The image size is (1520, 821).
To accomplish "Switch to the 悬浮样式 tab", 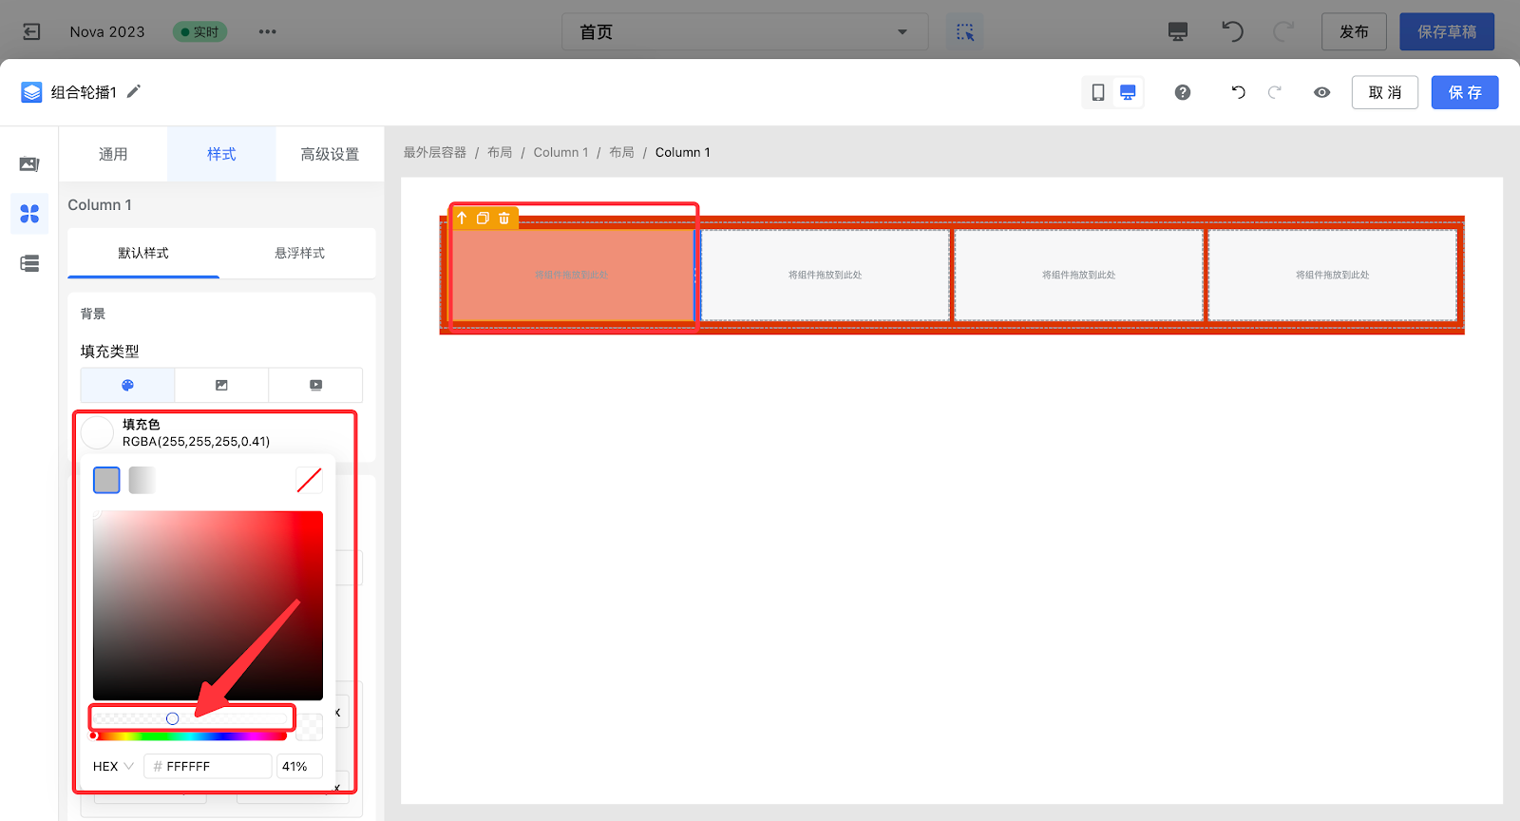I will tap(299, 253).
